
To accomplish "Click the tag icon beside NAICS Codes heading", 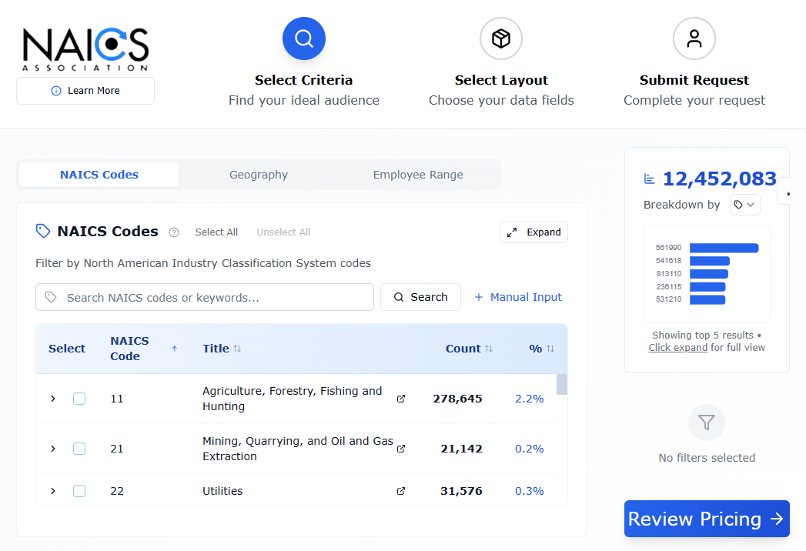I will pos(42,230).
